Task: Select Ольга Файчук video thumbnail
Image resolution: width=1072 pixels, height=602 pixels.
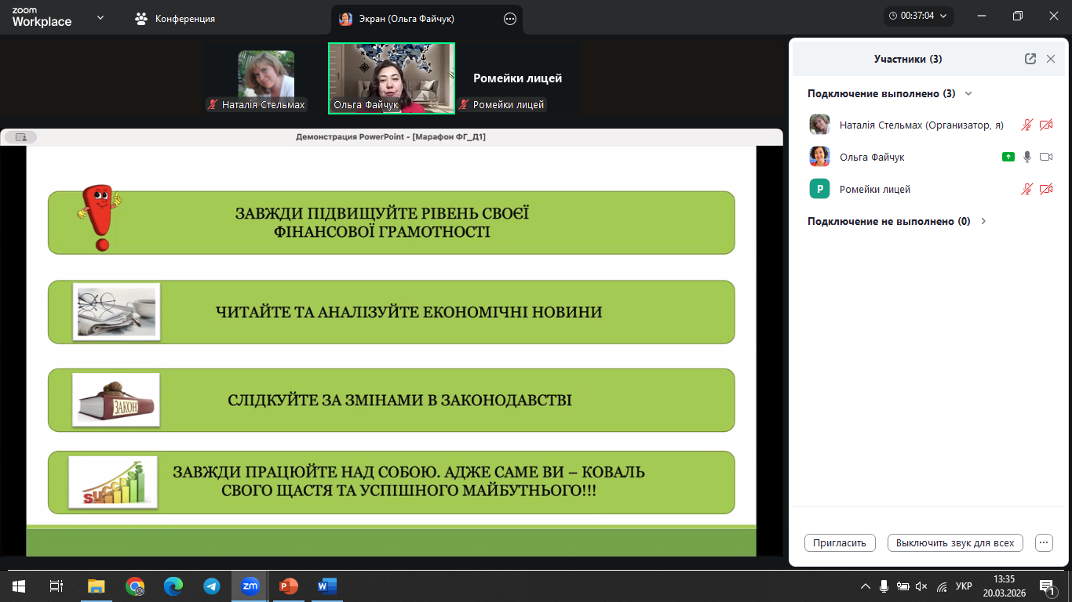Action: 392,78
